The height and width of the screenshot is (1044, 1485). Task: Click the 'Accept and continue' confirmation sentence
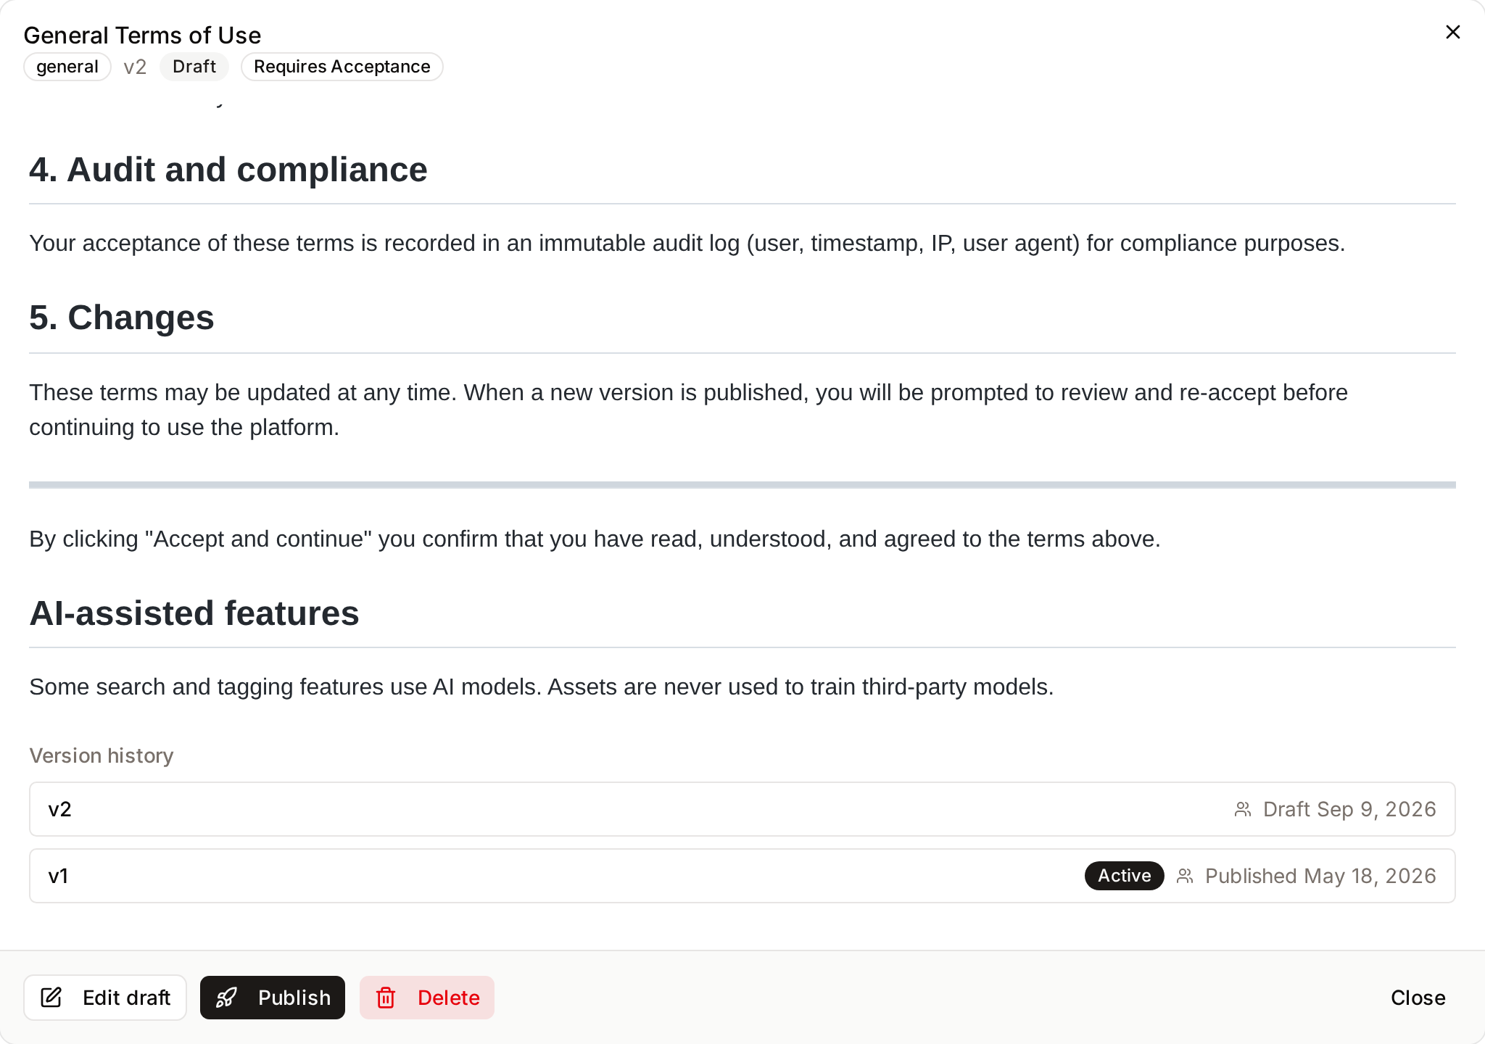point(595,539)
